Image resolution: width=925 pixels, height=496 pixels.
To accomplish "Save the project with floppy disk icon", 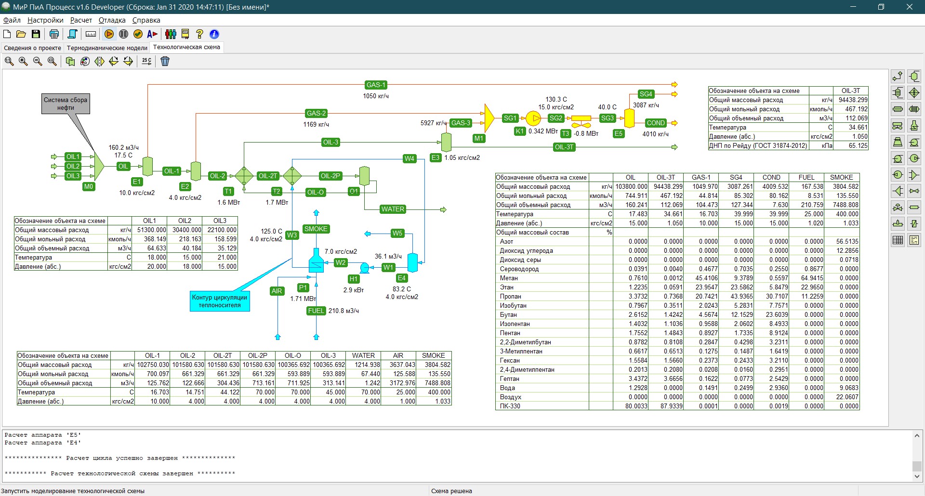I will [36, 34].
